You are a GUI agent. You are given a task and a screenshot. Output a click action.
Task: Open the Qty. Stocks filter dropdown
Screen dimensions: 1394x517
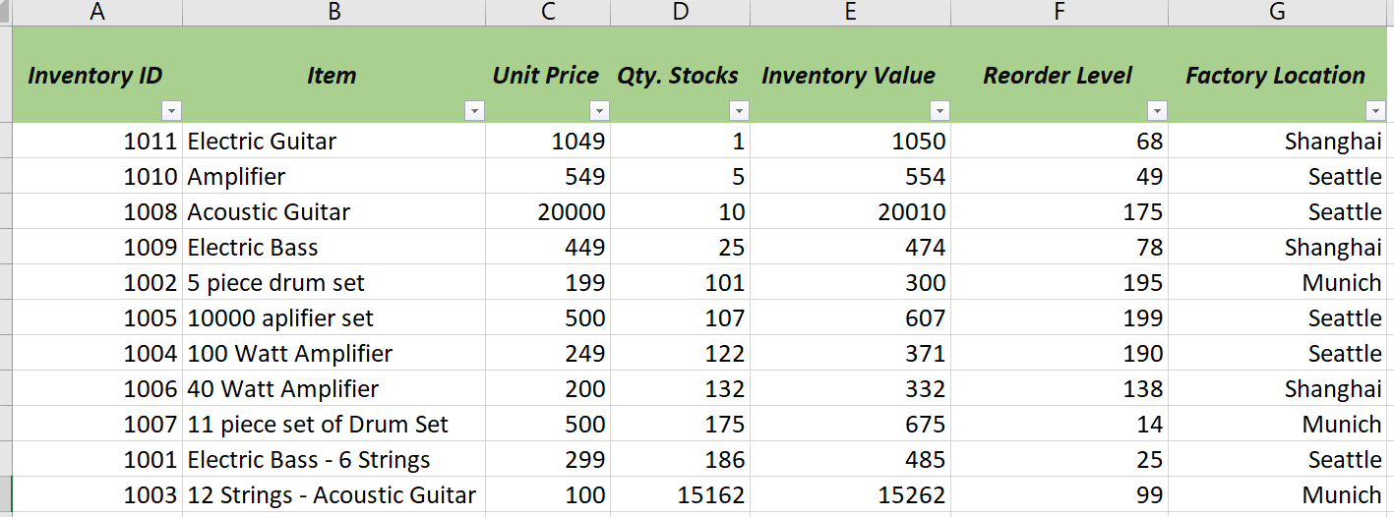[739, 111]
